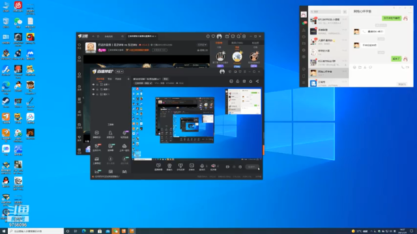Open hexagon settings icon in Huya title bar
This screenshot has height=234, width=417.
[244, 36]
